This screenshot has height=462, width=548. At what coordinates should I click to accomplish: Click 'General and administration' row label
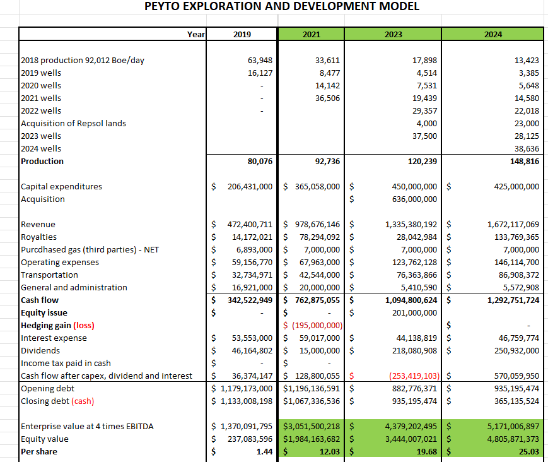pyautogui.click(x=74, y=287)
